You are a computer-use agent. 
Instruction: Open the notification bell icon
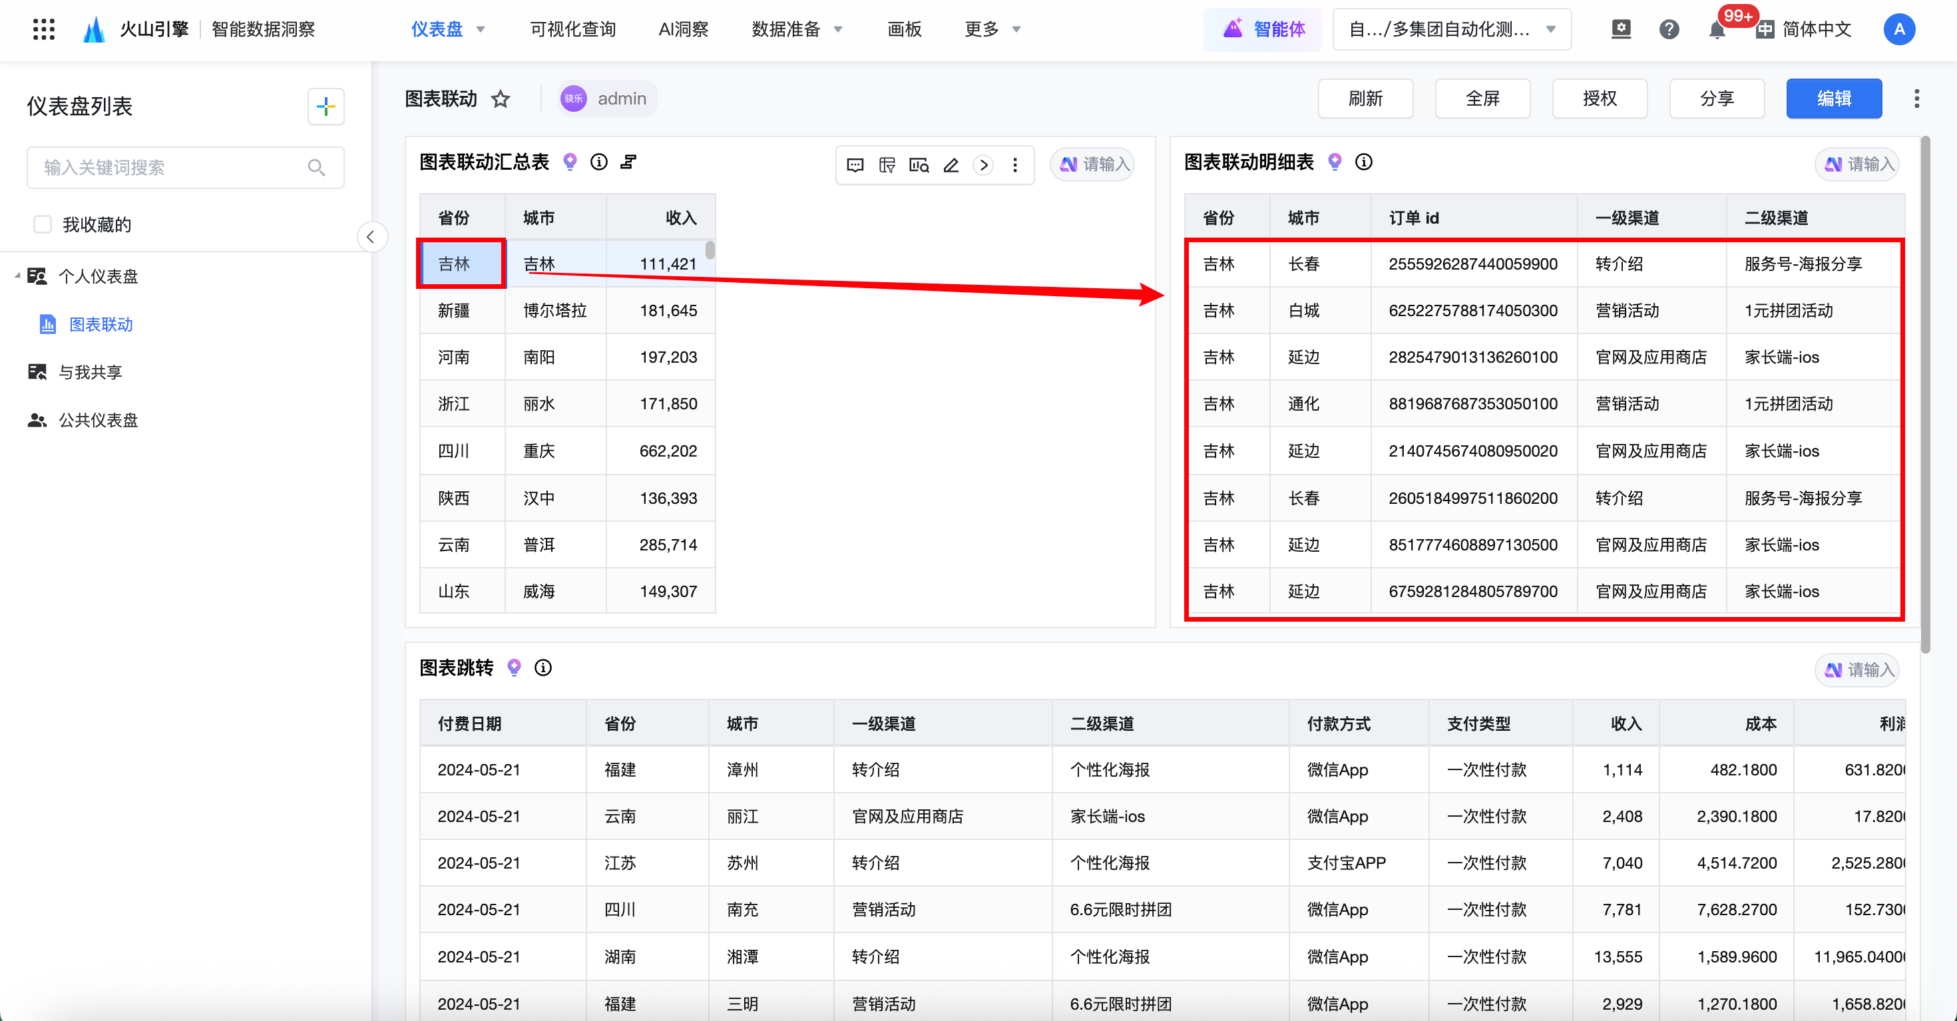(1716, 30)
